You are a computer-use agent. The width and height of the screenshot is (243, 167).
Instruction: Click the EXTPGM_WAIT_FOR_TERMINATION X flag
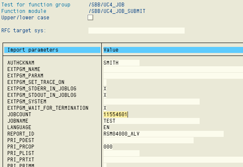point(105,108)
